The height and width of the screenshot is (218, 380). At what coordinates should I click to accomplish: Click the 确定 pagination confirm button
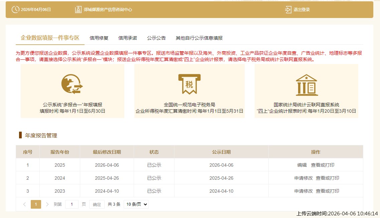pyautogui.click(x=97, y=204)
